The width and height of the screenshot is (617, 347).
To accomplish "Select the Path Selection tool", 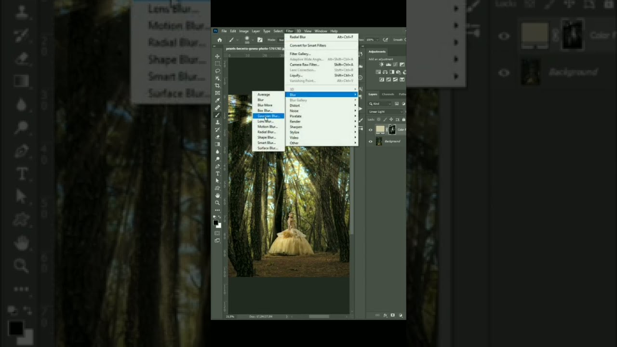I will click(x=217, y=180).
